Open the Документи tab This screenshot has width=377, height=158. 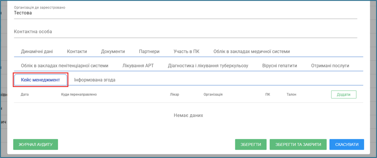(113, 51)
